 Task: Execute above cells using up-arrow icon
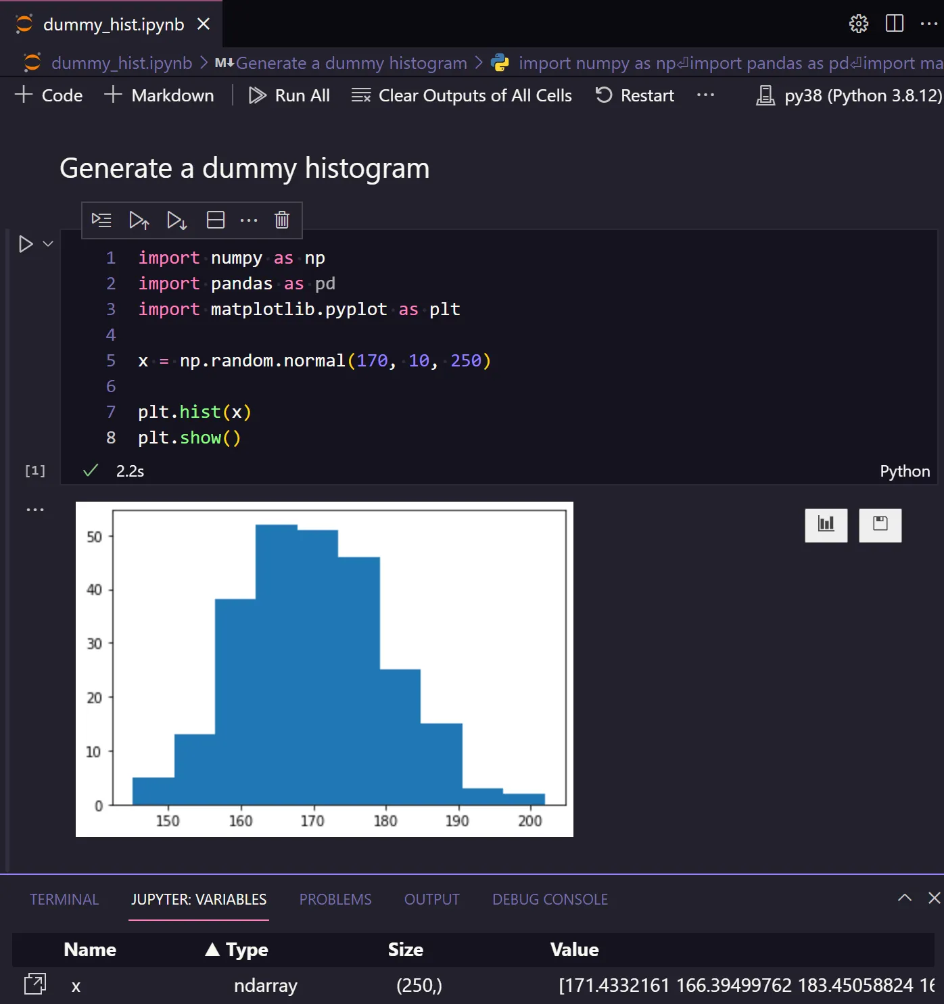coord(139,220)
